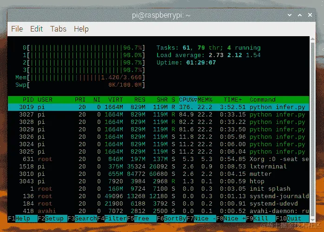Sort by the TIME+ column header

[233, 100]
